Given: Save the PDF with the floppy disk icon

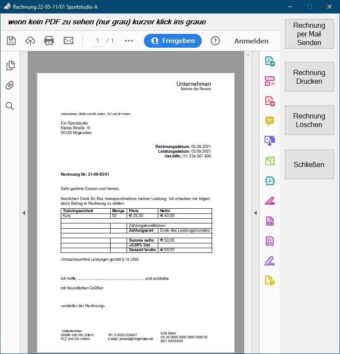Looking at the screenshot, I should 11,41.
